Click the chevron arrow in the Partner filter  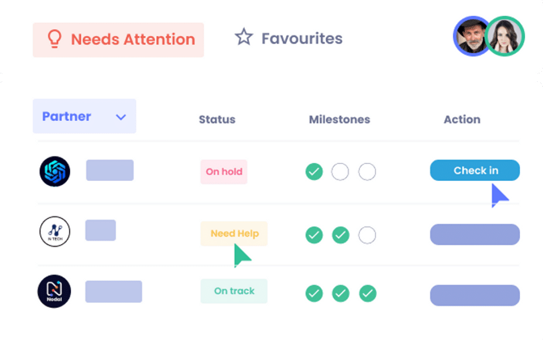pyautogui.click(x=120, y=117)
